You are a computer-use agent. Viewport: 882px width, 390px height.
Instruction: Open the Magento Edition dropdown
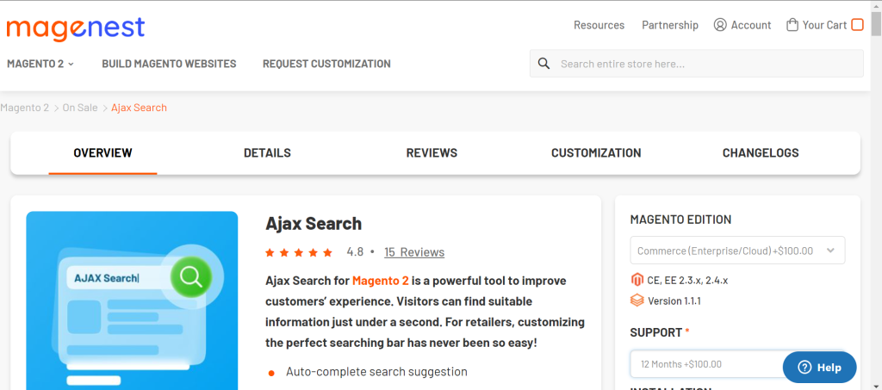[737, 251]
